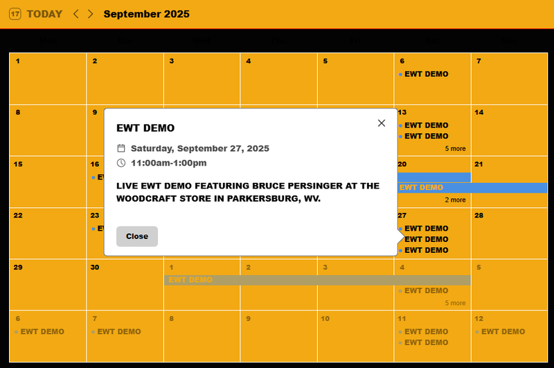Expand "5 more" events on September 13
Screen dimensions: 554x368
tap(455, 148)
